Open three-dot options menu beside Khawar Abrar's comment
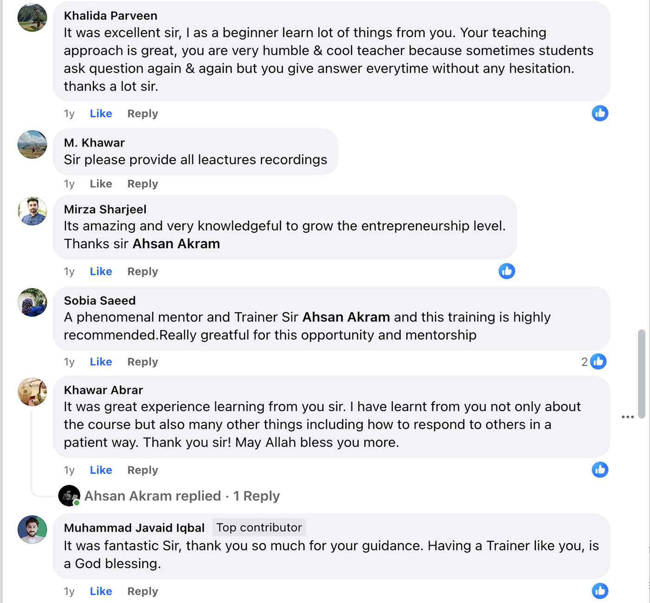This screenshot has height=603, width=650. tap(628, 417)
